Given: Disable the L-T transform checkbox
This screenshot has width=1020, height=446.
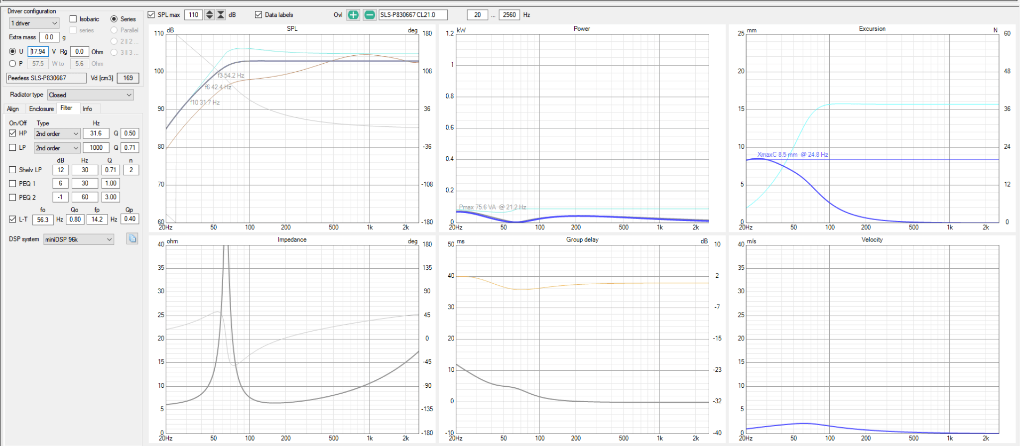Looking at the screenshot, I should point(12,219).
